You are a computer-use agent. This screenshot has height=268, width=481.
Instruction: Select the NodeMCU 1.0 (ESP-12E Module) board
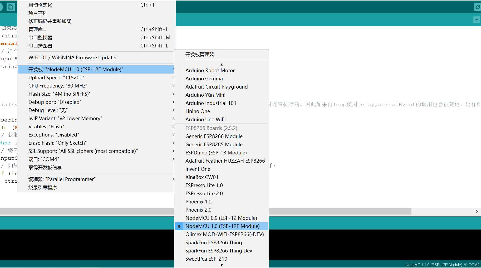222,226
